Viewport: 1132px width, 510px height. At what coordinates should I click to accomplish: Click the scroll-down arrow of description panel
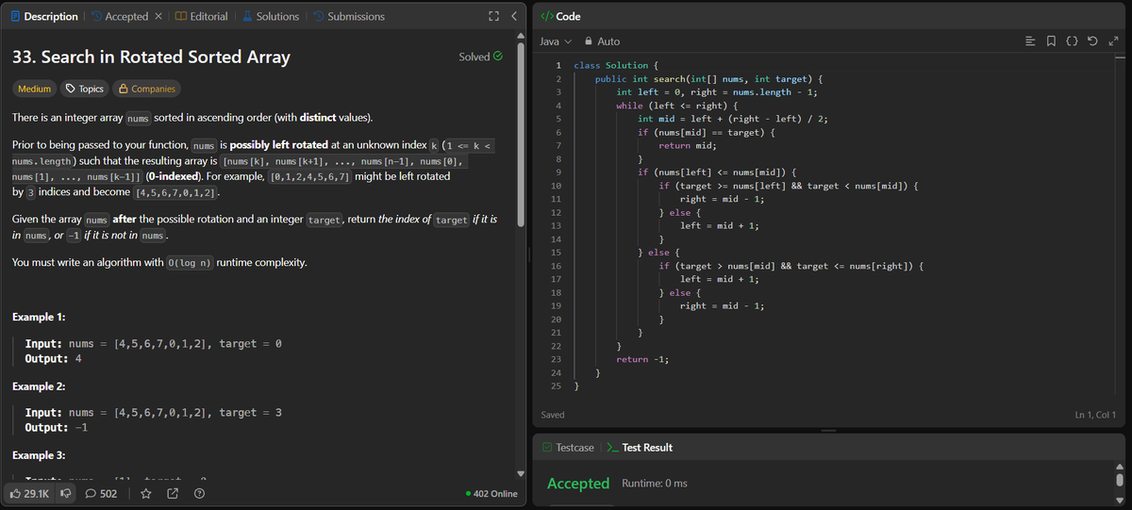click(523, 473)
